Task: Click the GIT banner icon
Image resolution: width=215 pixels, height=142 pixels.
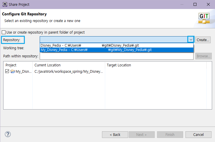Action: pyautogui.click(x=204, y=18)
